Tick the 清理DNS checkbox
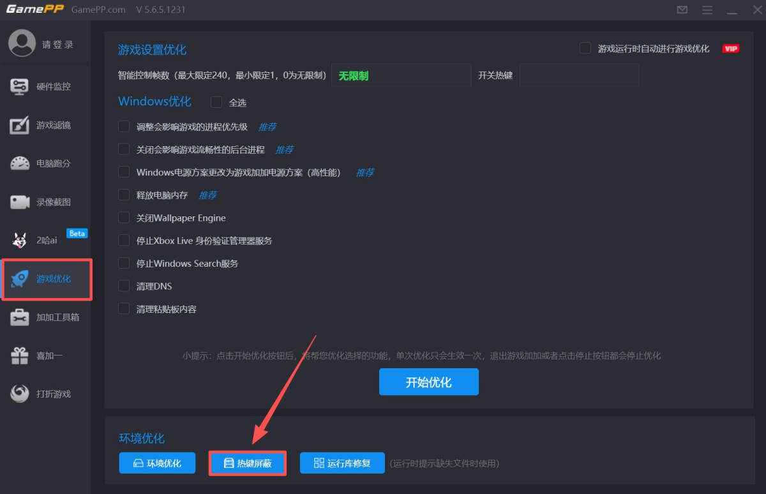Screen dimensions: 766x494 (x=124, y=286)
